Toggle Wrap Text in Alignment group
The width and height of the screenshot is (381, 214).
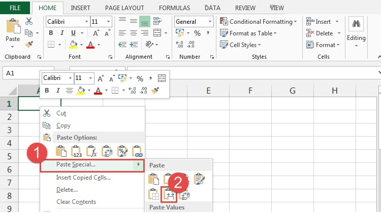click(157, 21)
